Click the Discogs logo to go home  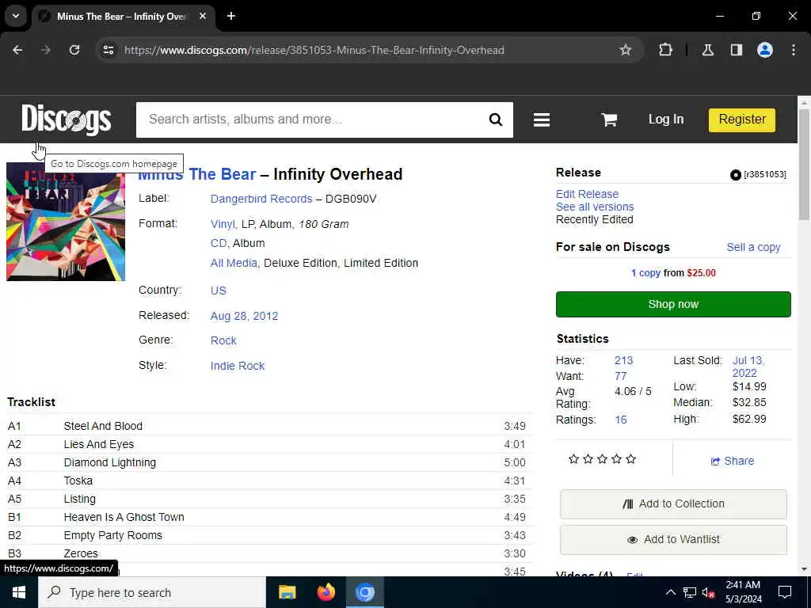pyautogui.click(x=67, y=120)
